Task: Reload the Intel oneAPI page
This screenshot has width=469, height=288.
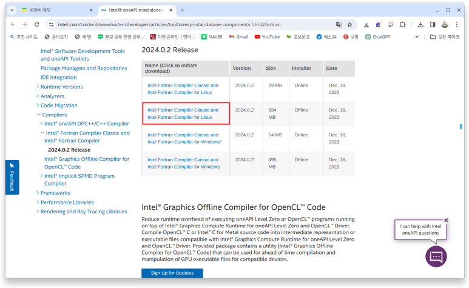Action: click(36, 24)
